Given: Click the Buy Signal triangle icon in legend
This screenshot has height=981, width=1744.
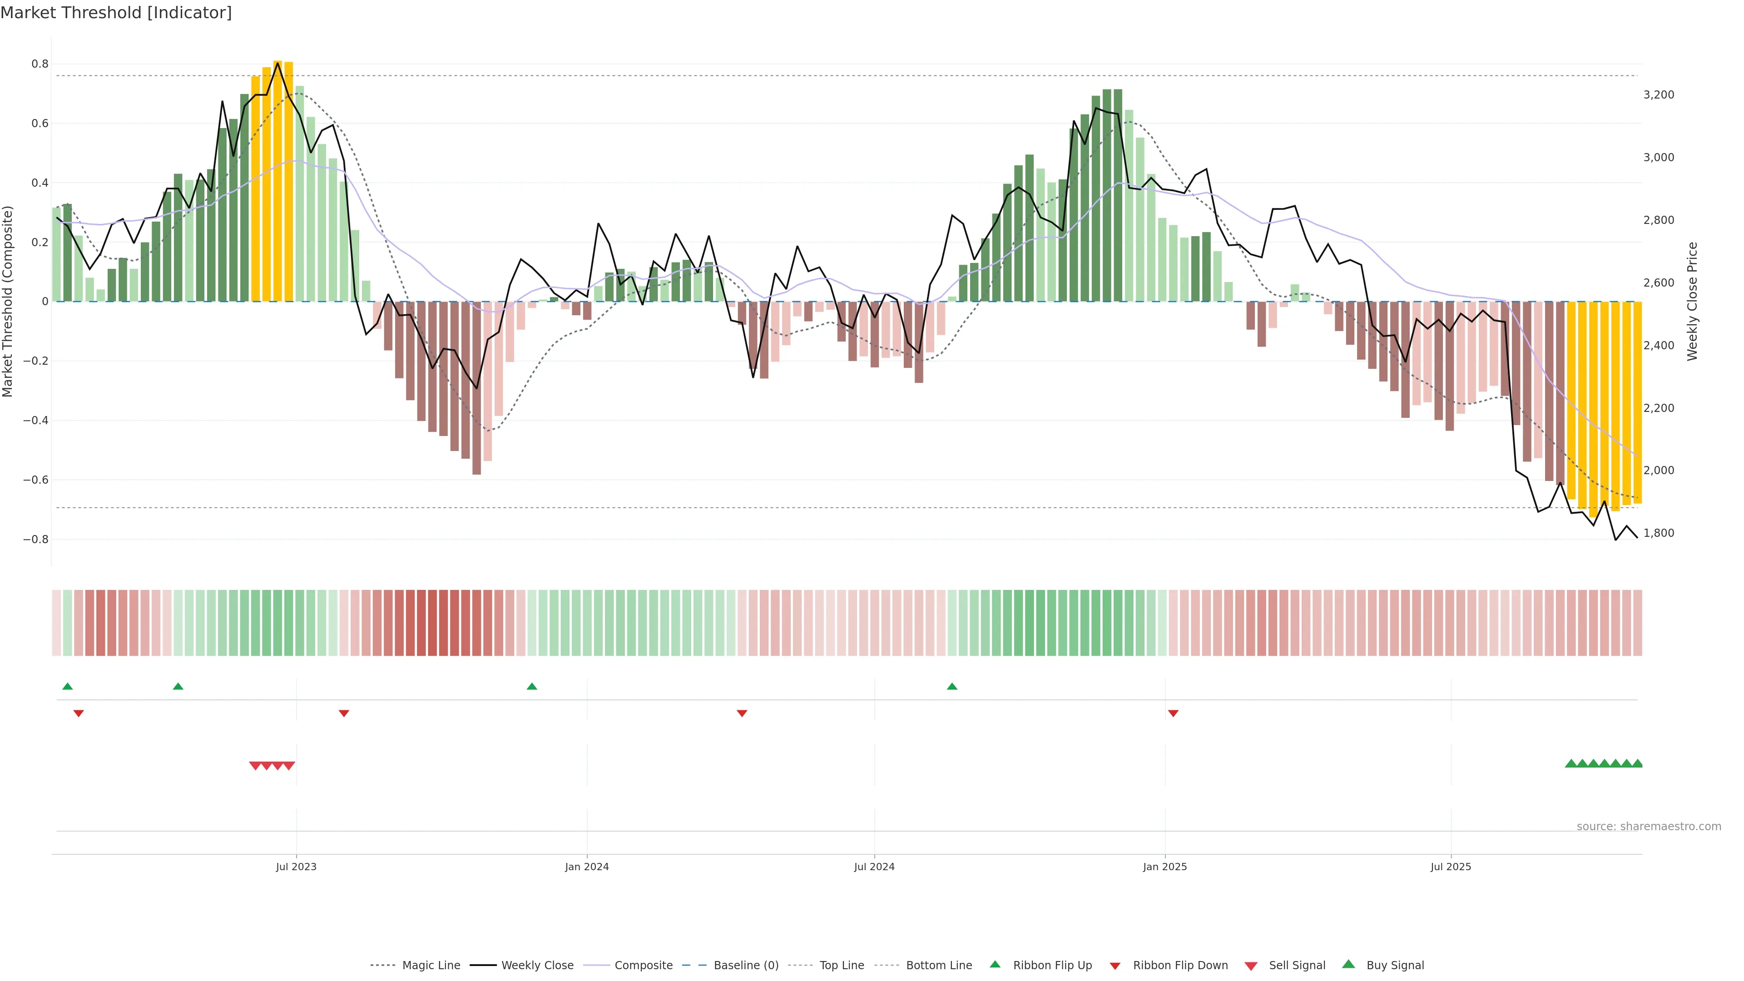Looking at the screenshot, I should point(1348,964).
